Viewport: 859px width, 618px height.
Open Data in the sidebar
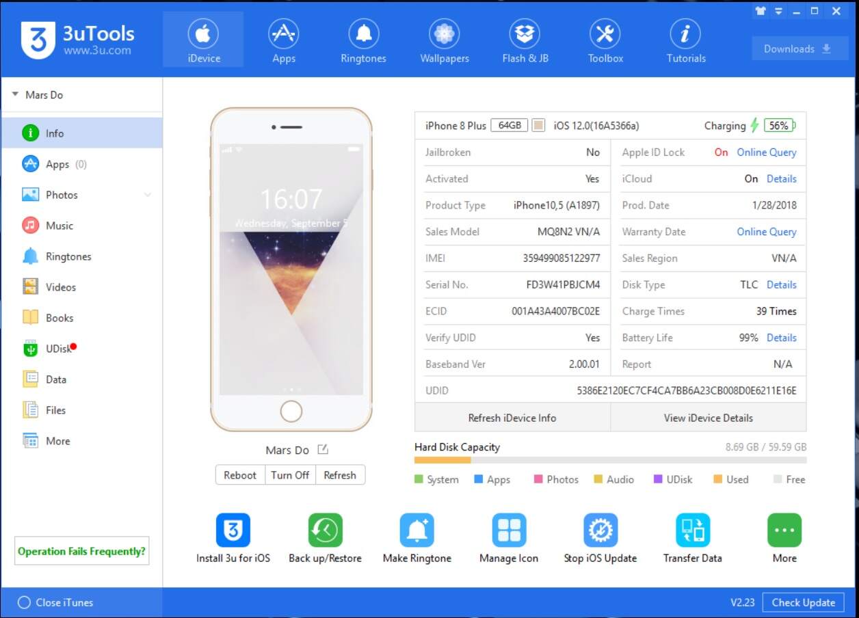pyautogui.click(x=81, y=379)
